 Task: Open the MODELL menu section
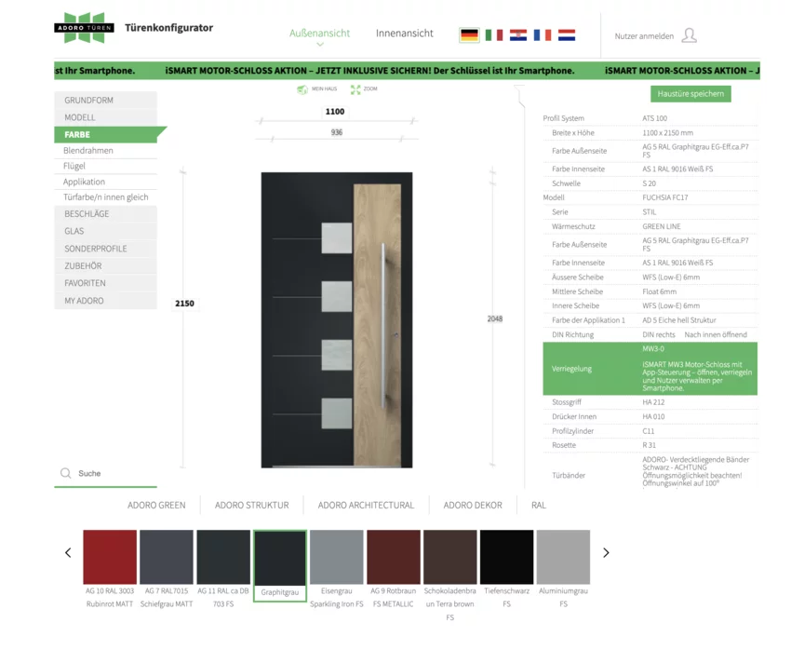[x=105, y=117]
